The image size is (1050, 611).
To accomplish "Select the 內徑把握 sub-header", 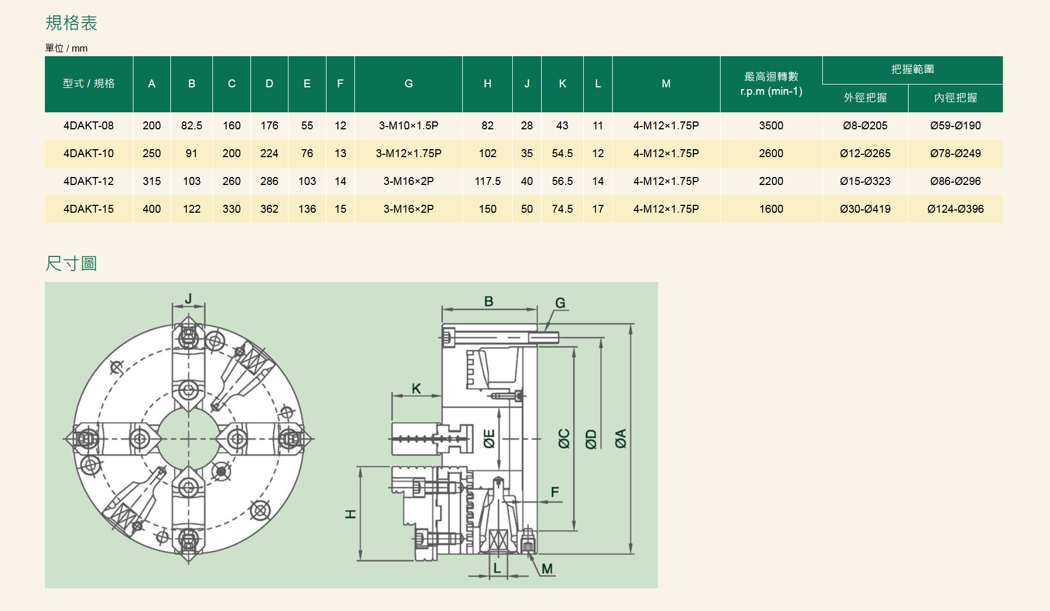I will pyautogui.click(x=955, y=98).
